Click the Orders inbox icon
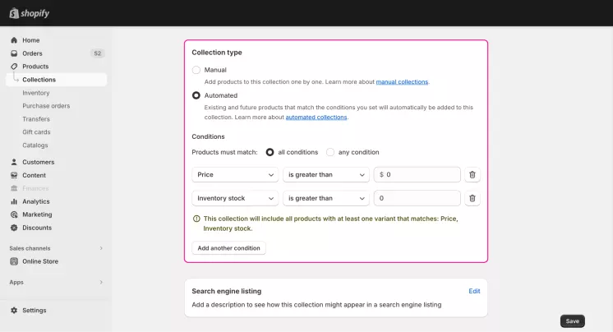613x332 pixels. 14,53
